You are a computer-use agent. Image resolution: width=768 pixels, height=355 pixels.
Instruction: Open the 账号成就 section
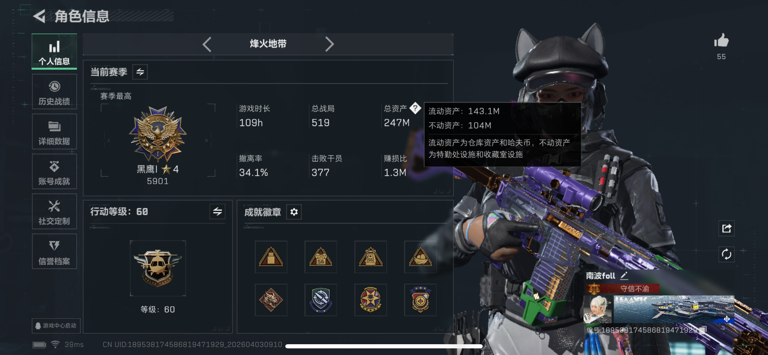click(x=54, y=172)
